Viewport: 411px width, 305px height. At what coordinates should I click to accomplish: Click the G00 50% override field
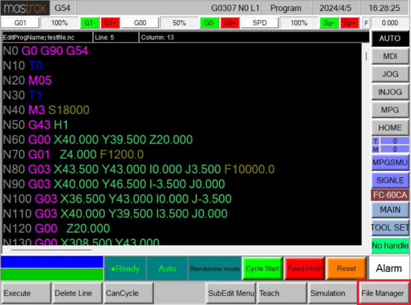(179, 23)
